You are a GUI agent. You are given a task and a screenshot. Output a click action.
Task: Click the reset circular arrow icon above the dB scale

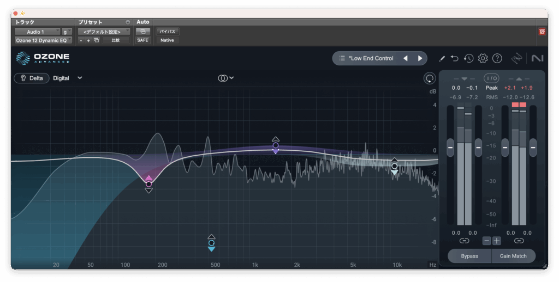click(430, 78)
